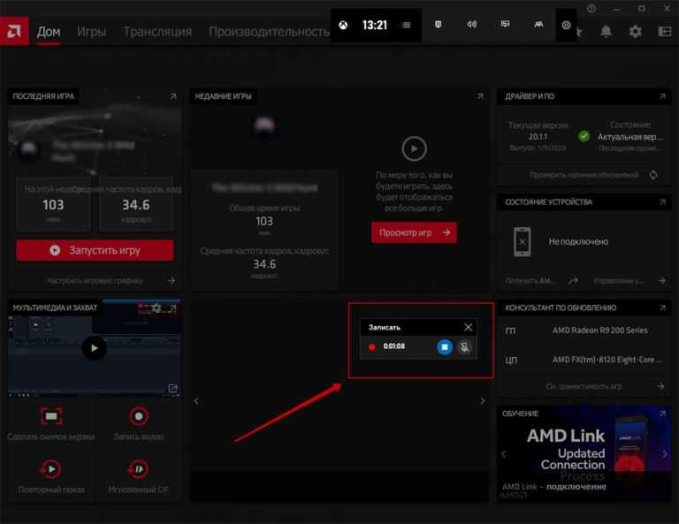This screenshot has height=524, width=679.
Task: Start Запись видео recording
Action: point(139,416)
